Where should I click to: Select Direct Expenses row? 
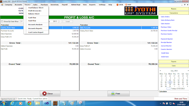click(x=40, y=34)
